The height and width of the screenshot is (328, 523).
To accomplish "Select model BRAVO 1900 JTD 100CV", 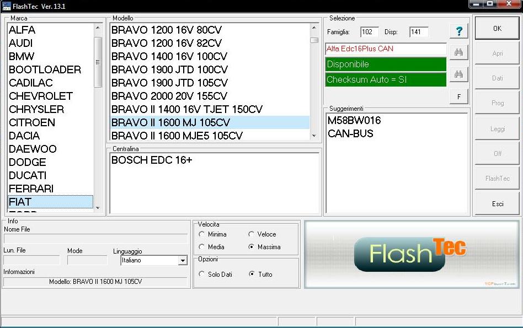I will 210,69.
